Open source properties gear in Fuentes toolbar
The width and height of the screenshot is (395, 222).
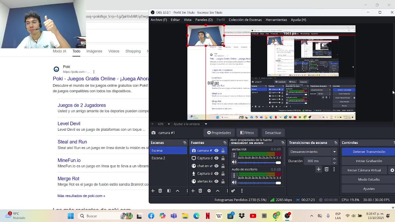pos(209,191)
